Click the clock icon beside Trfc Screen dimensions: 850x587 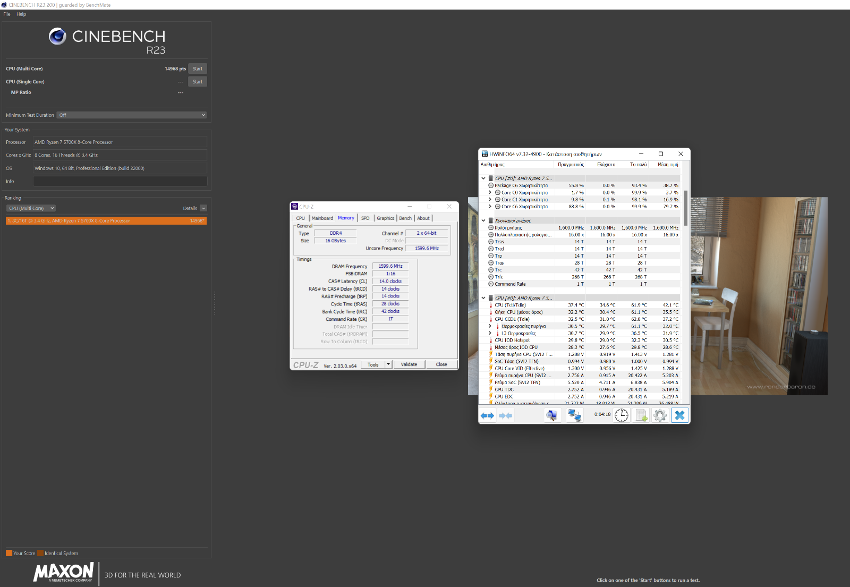(491, 277)
